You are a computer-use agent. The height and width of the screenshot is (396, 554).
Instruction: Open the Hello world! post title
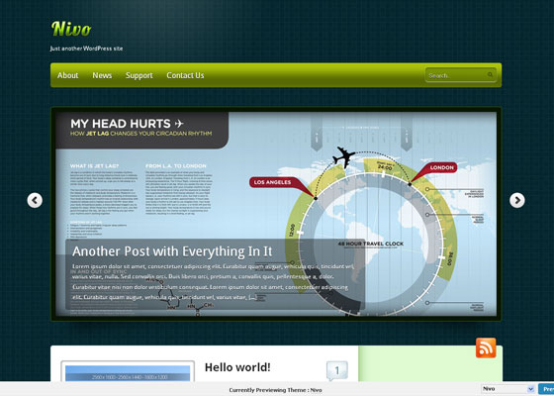[237, 367]
